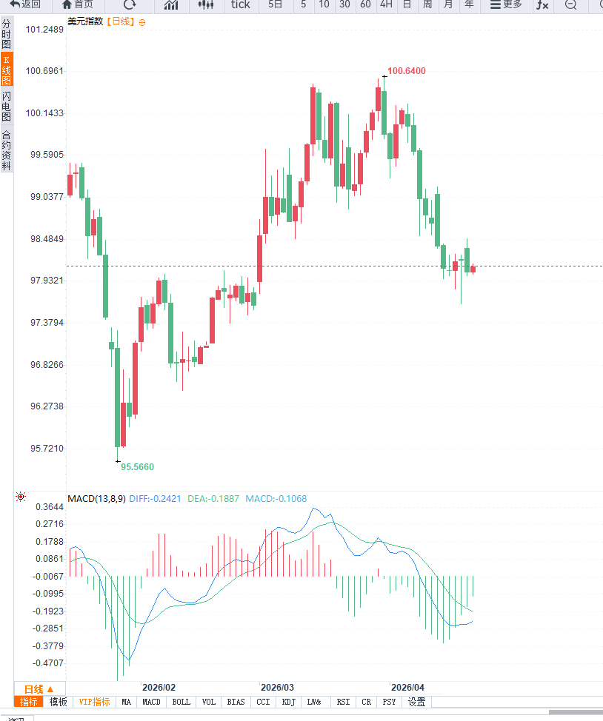Click the DIFF:-0.2421 value

pyautogui.click(x=155, y=498)
